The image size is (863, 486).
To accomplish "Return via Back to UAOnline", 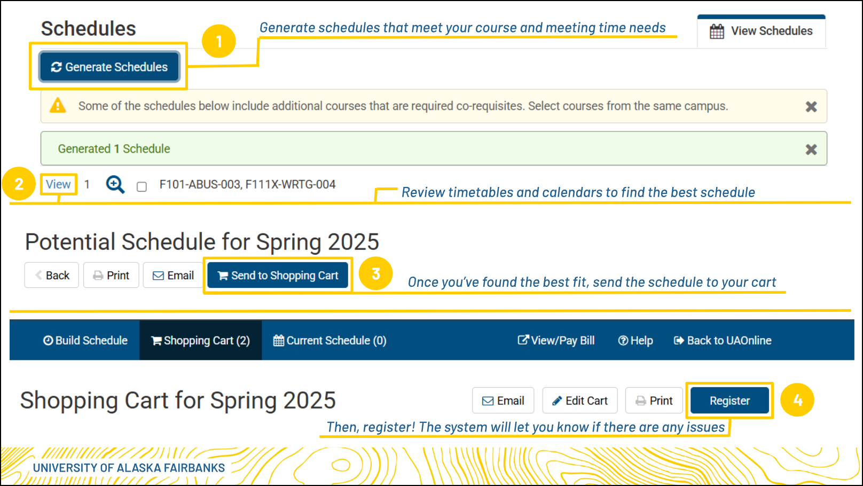I will click(723, 341).
